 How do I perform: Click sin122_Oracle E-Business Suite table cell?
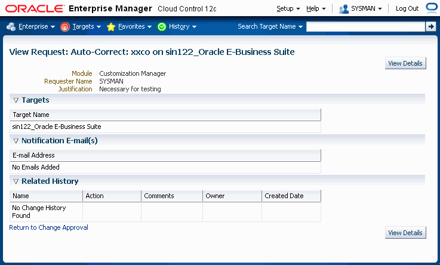coord(165,127)
